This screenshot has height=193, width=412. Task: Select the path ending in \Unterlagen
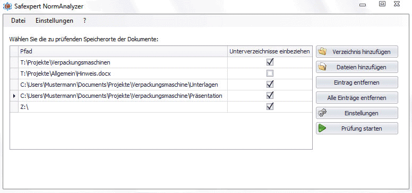click(123, 85)
